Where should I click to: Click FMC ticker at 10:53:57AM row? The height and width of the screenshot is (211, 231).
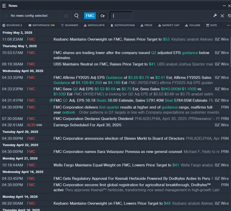click(31, 53)
